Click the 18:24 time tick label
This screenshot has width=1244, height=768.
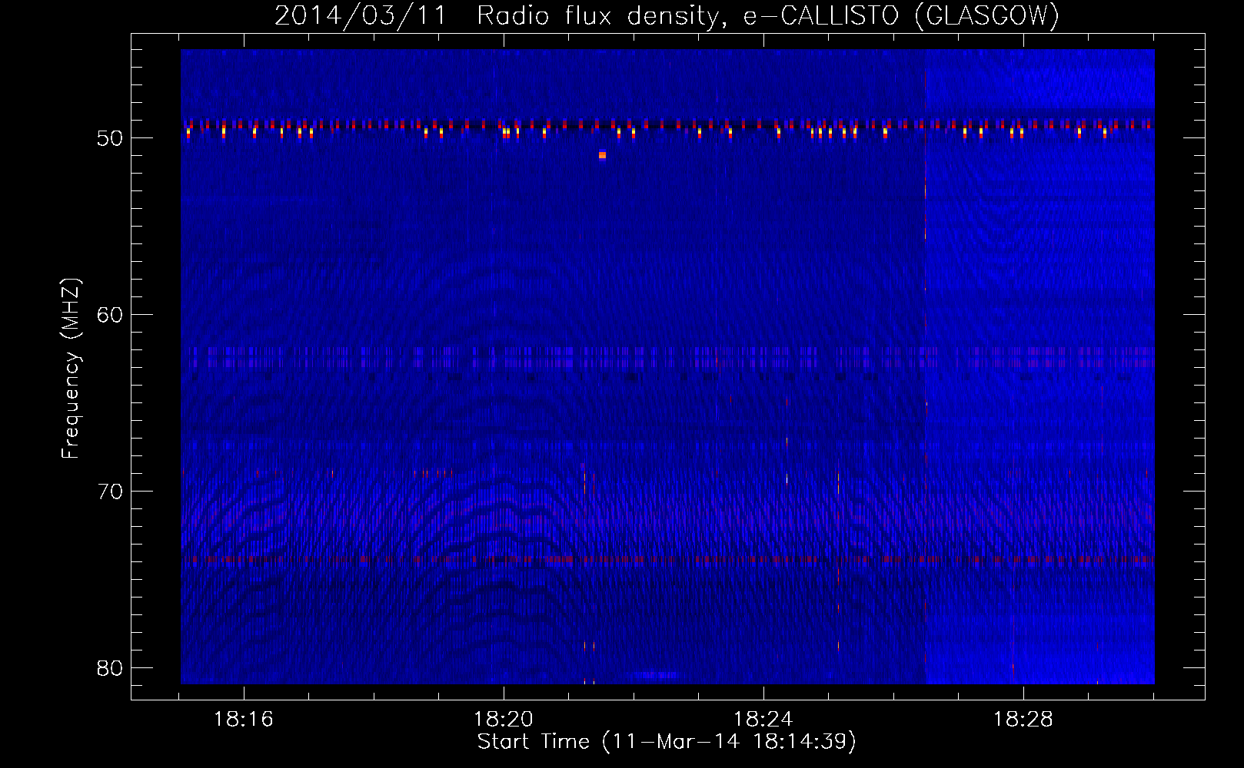[763, 720]
